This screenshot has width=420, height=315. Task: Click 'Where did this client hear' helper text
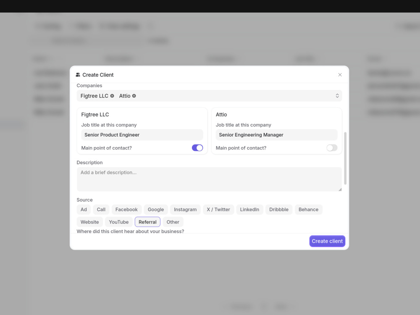coord(130,231)
